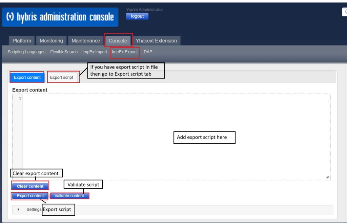Switch to the Export script tab
The width and height of the screenshot is (347, 223).
[x=61, y=77]
